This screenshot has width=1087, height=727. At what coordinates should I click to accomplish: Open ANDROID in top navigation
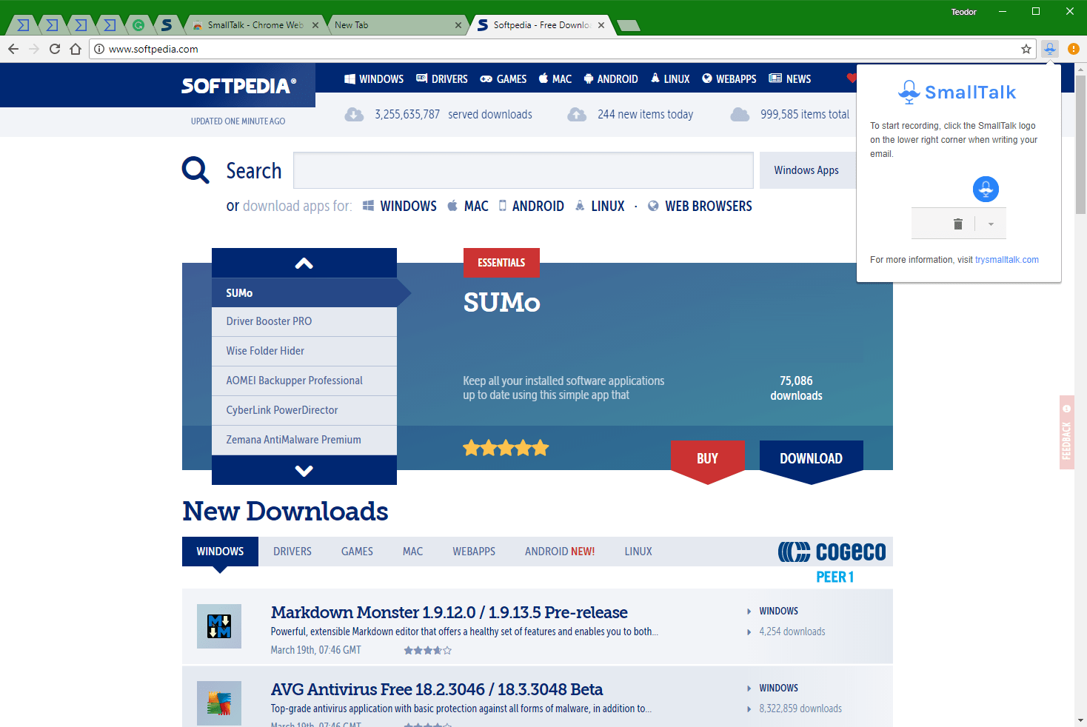pos(611,78)
